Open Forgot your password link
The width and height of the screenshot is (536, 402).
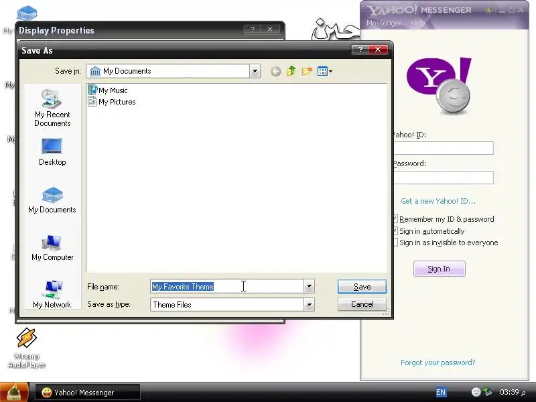(x=438, y=362)
